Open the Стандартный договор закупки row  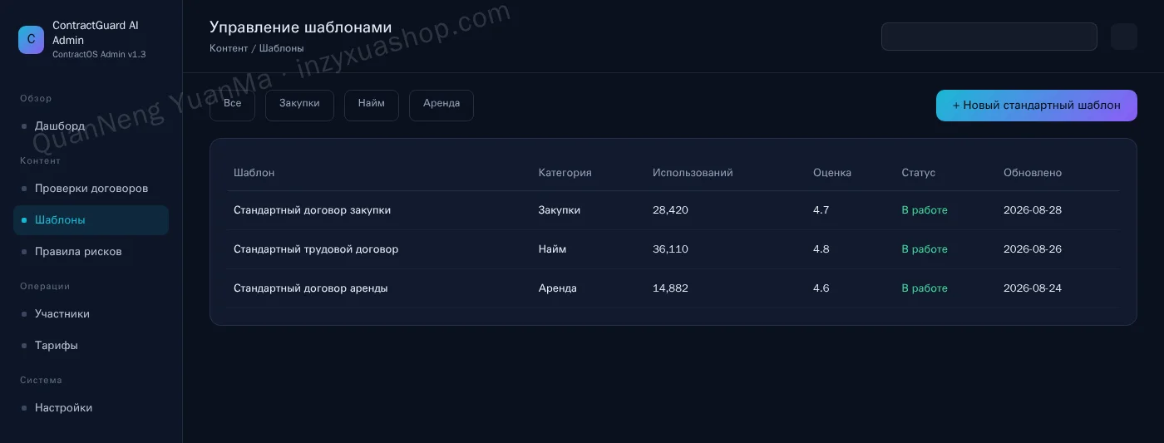click(x=673, y=210)
